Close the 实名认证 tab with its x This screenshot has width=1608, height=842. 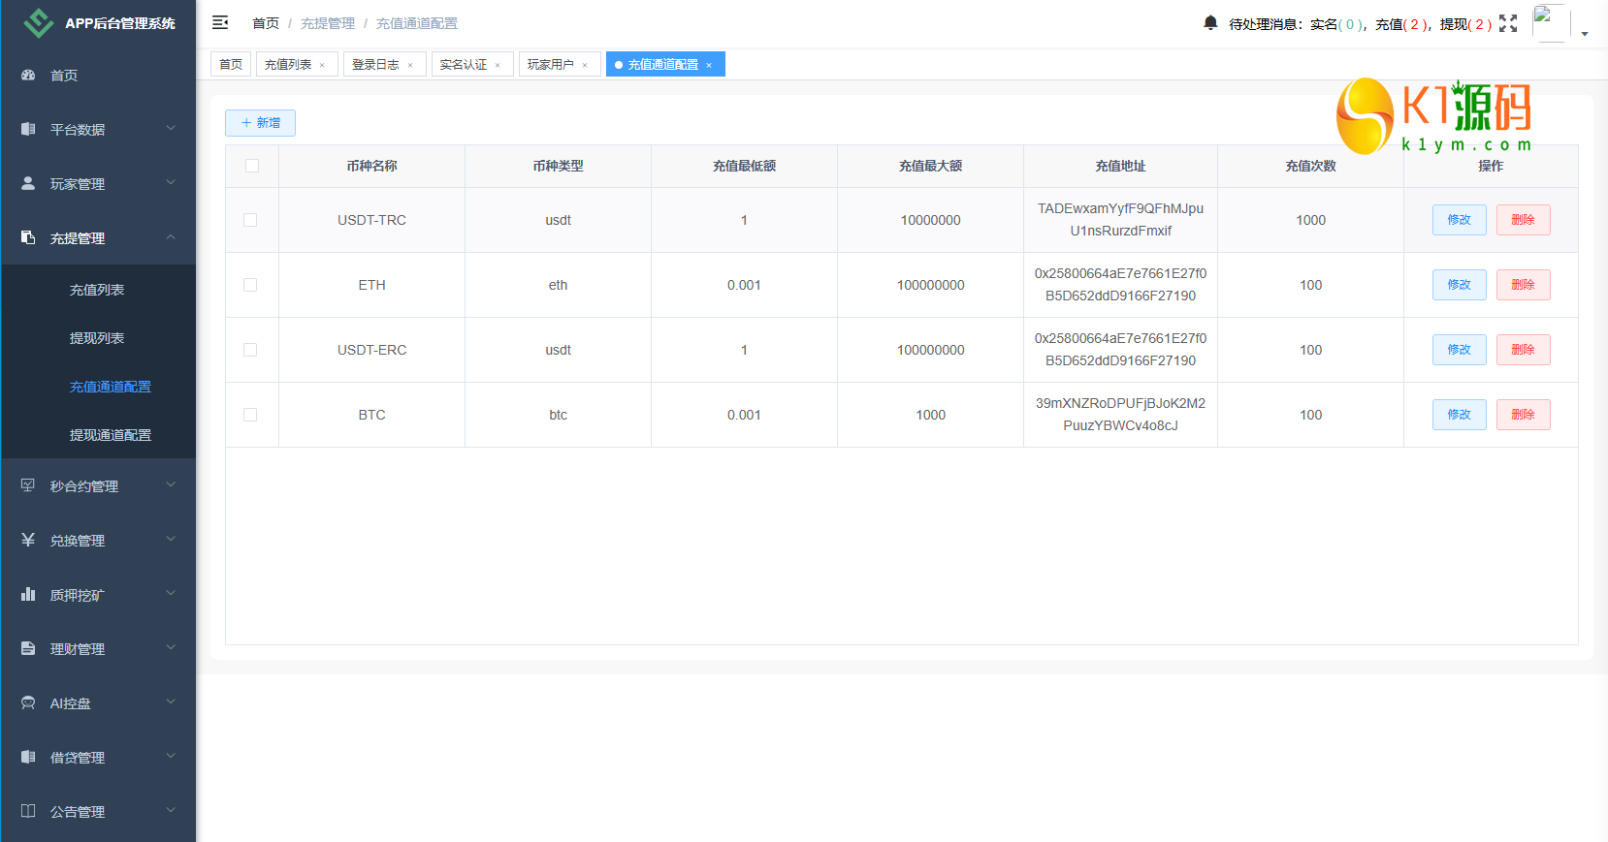click(x=498, y=65)
